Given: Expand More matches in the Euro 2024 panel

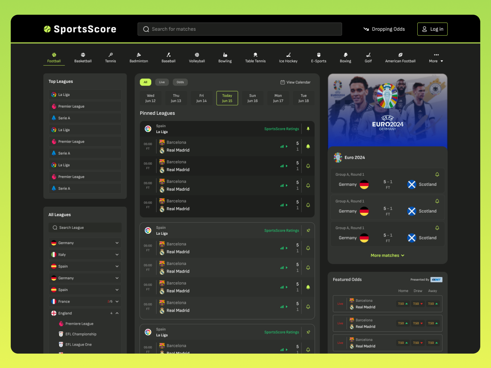Looking at the screenshot, I should (388, 255).
